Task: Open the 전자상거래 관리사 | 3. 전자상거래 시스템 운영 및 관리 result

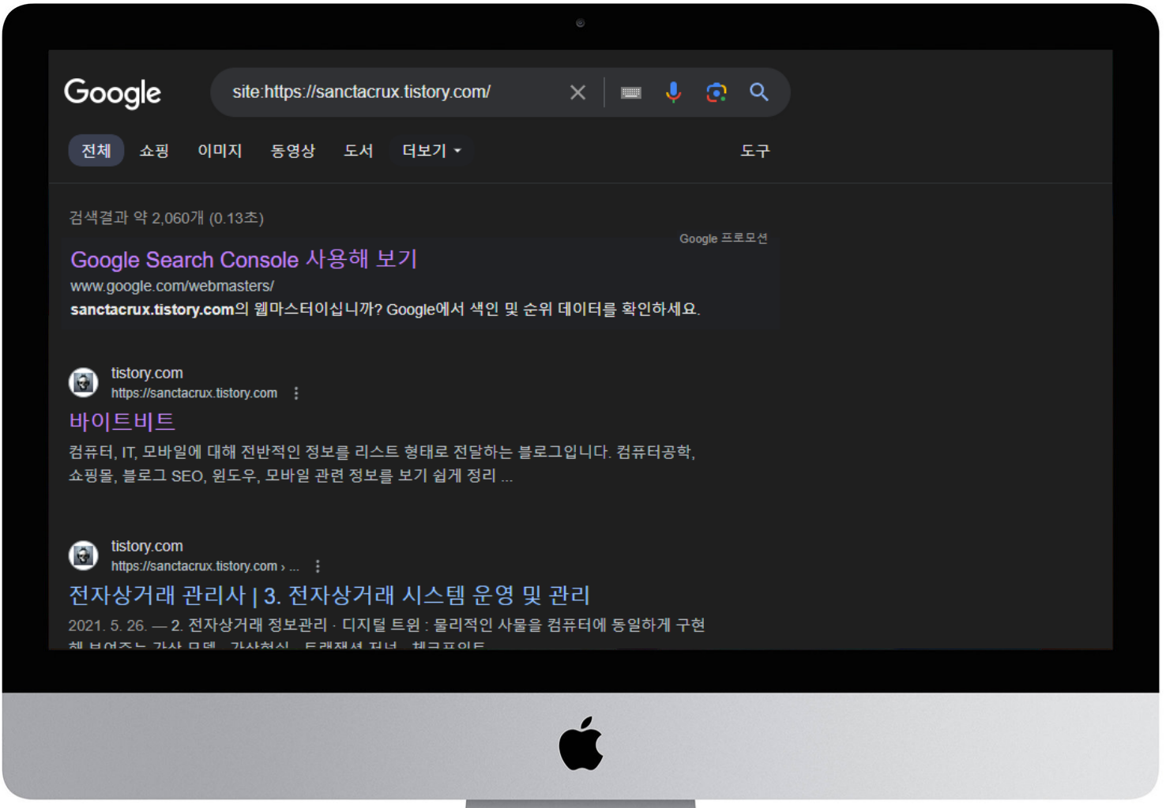Action: 329,595
